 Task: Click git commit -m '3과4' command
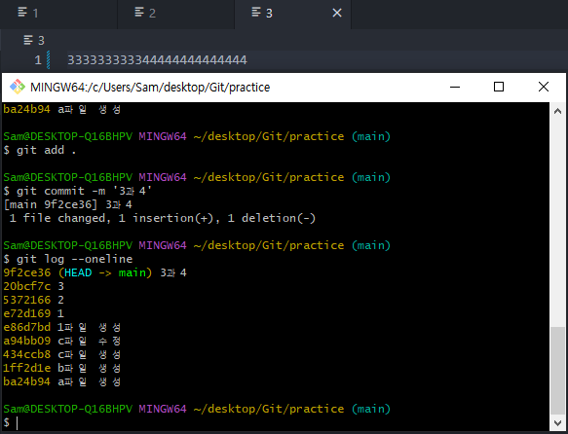click(x=78, y=191)
